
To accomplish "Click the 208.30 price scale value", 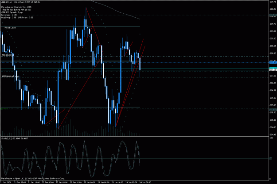I will click(273, 54).
